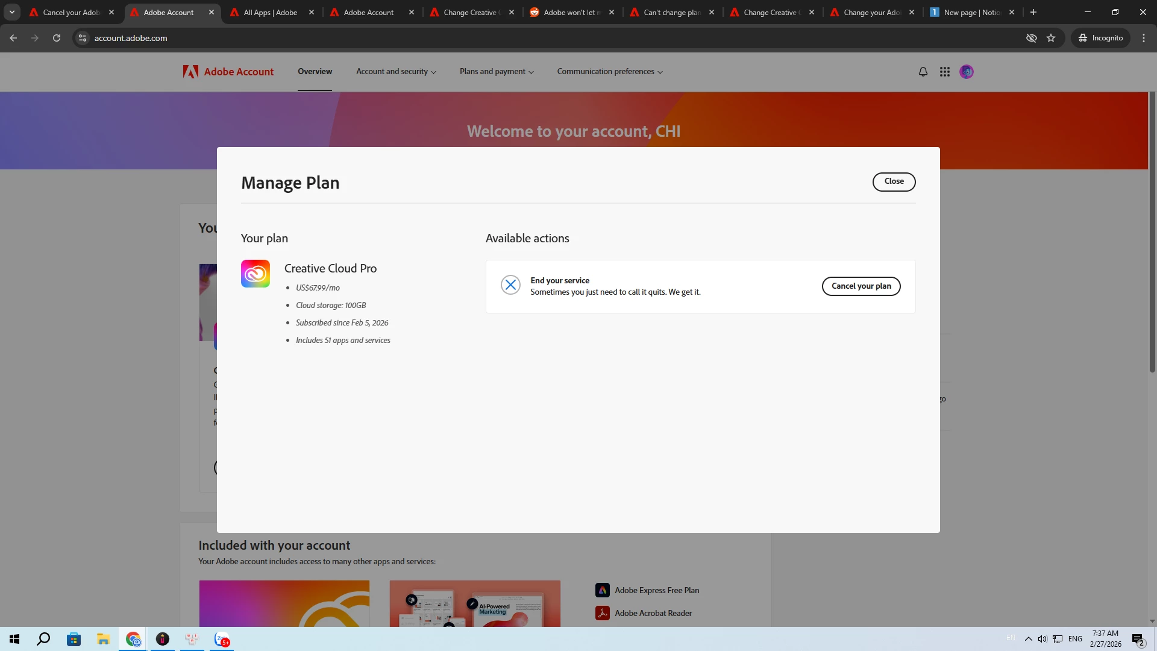Click the Adobe Account logo
Image resolution: width=1157 pixels, height=651 pixels.
pos(228,72)
